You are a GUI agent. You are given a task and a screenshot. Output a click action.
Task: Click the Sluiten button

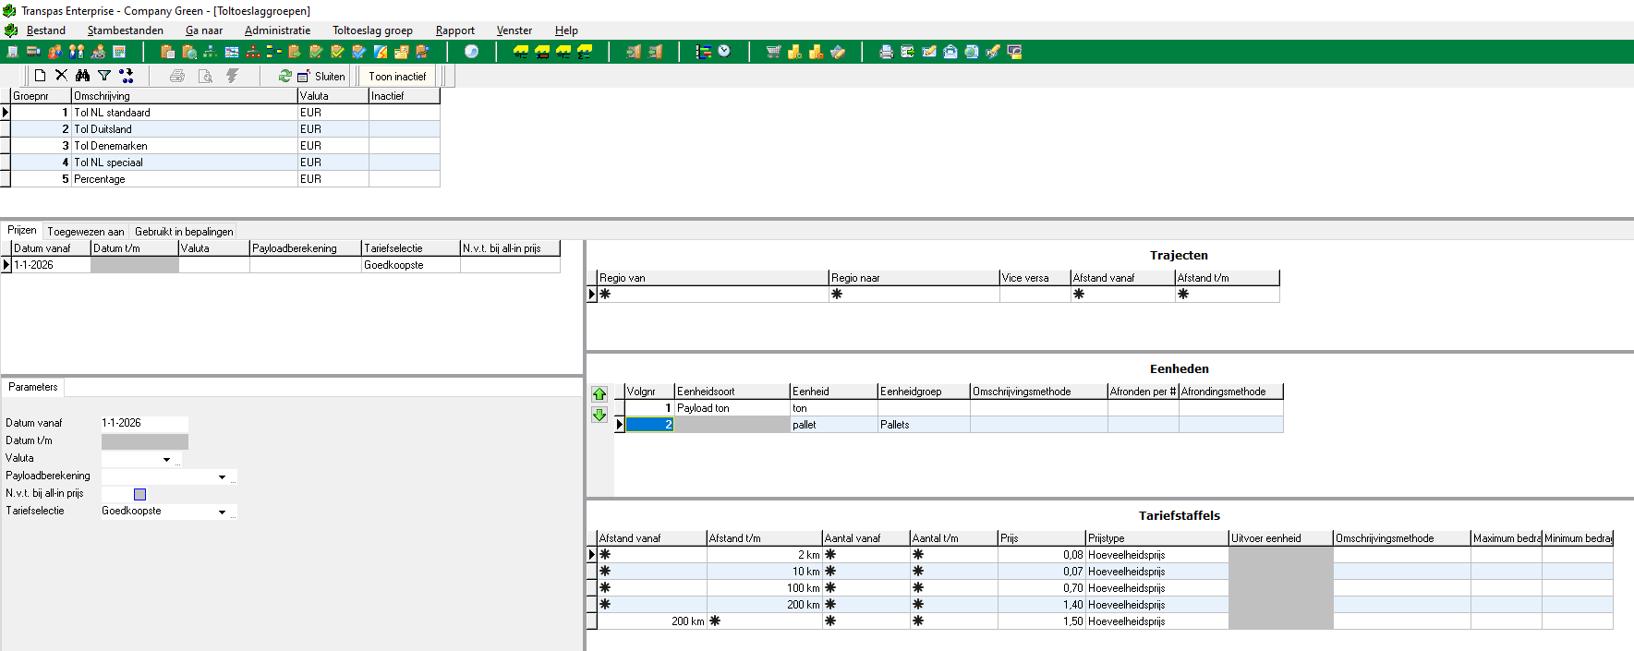click(x=321, y=77)
